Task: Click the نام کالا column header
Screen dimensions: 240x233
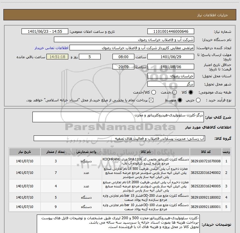Action: 146,152
